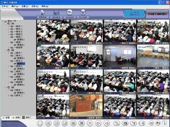Expand the 三楼东二 tree node
Viewport: 170px width, 127px height.
[x=9, y=95]
